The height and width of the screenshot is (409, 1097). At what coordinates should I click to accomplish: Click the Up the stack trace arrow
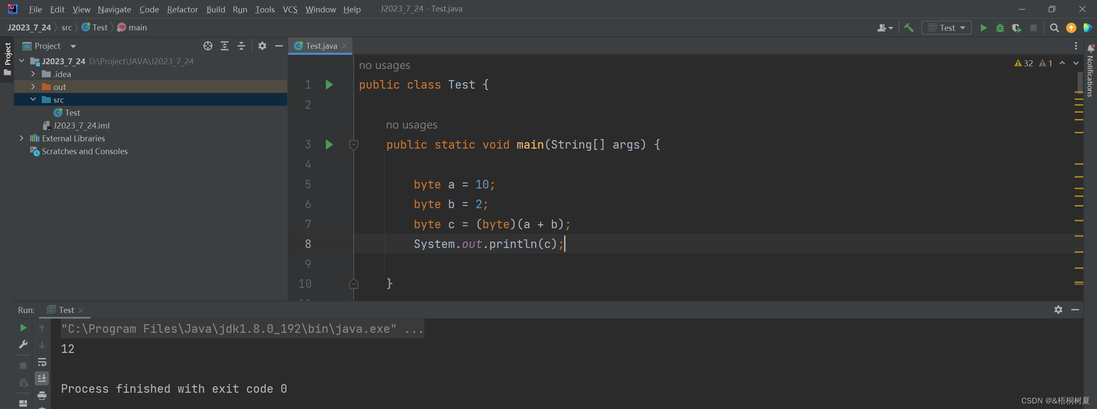coord(42,328)
